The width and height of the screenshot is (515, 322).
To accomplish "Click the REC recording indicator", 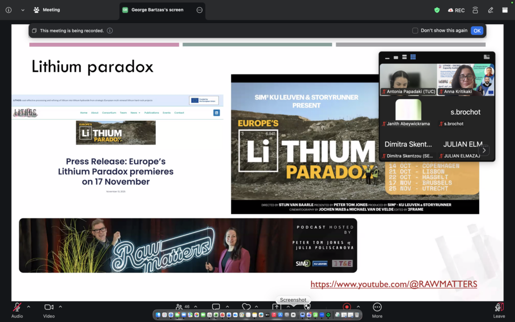I will [456, 10].
